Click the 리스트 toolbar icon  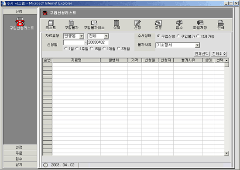51,24
